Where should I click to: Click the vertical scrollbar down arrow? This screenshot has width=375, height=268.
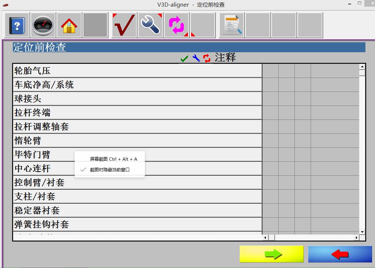[362, 232]
